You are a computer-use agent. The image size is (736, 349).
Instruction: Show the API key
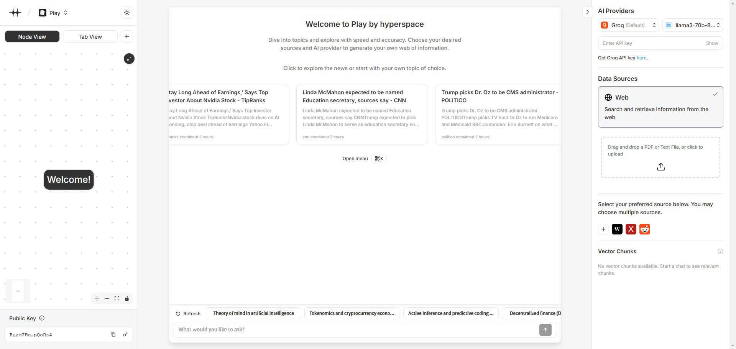712,43
